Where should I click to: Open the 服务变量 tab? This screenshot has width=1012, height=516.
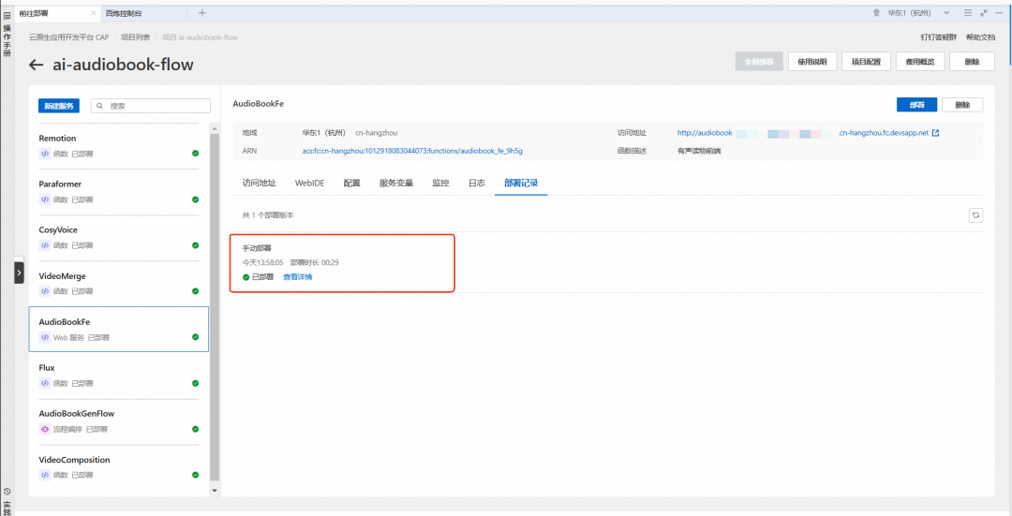tap(396, 183)
